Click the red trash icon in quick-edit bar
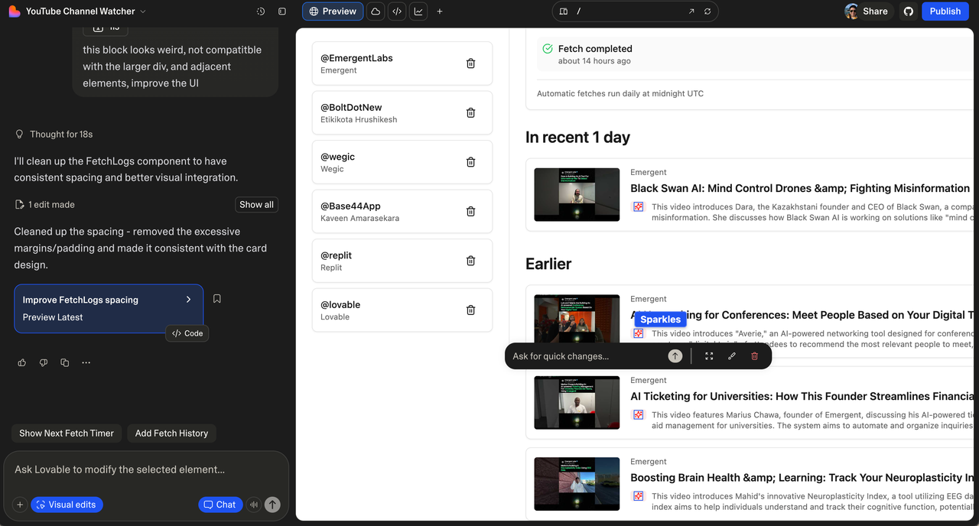The height and width of the screenshot is (526, 979). click(754, 356)
